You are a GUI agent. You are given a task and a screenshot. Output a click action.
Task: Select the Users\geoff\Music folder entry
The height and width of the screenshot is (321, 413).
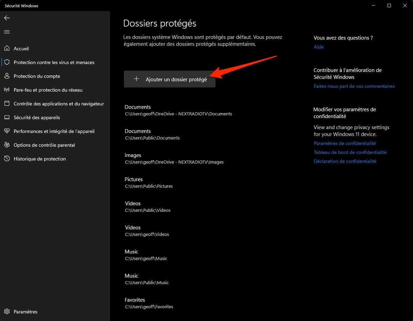(x=146, y=255)
